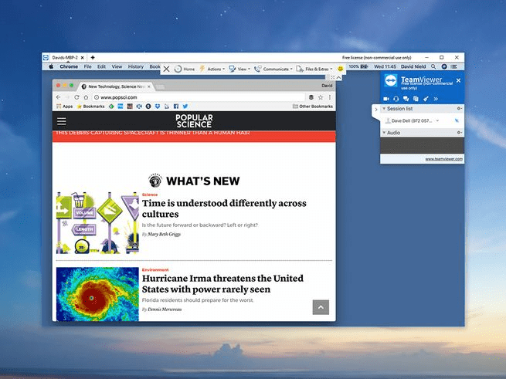The height and width of the screenshot is (379, 506).
Task: Open the Actions dropdown menu
Action: pos(212,69)
